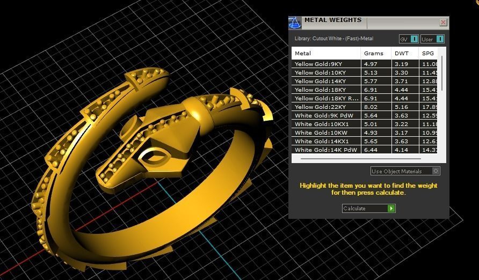Click the 6.44 grams cell
Viewport: 479px width, 280px height.
[x=376, y=150]
